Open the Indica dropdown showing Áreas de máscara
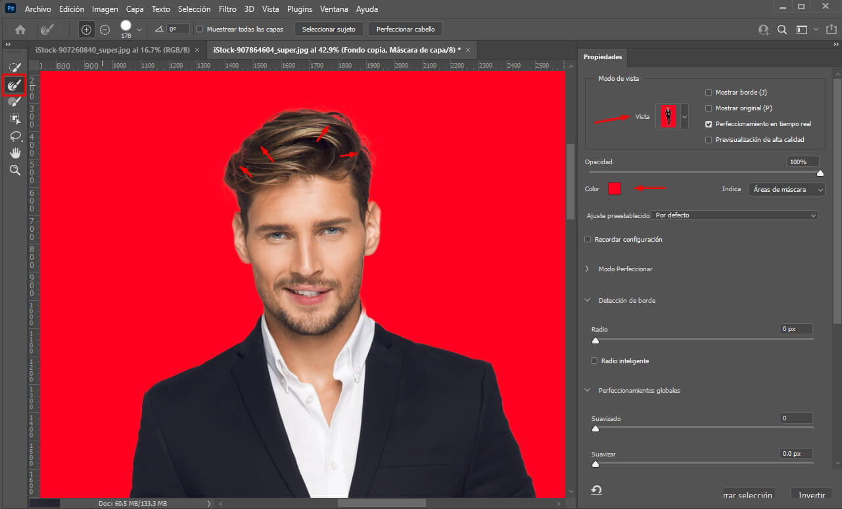The image size is (842, 509). pyautogui.click(x=786, y=188)
